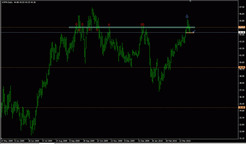Select the dashed orange horizontal line at 35.00

(120, 108)
